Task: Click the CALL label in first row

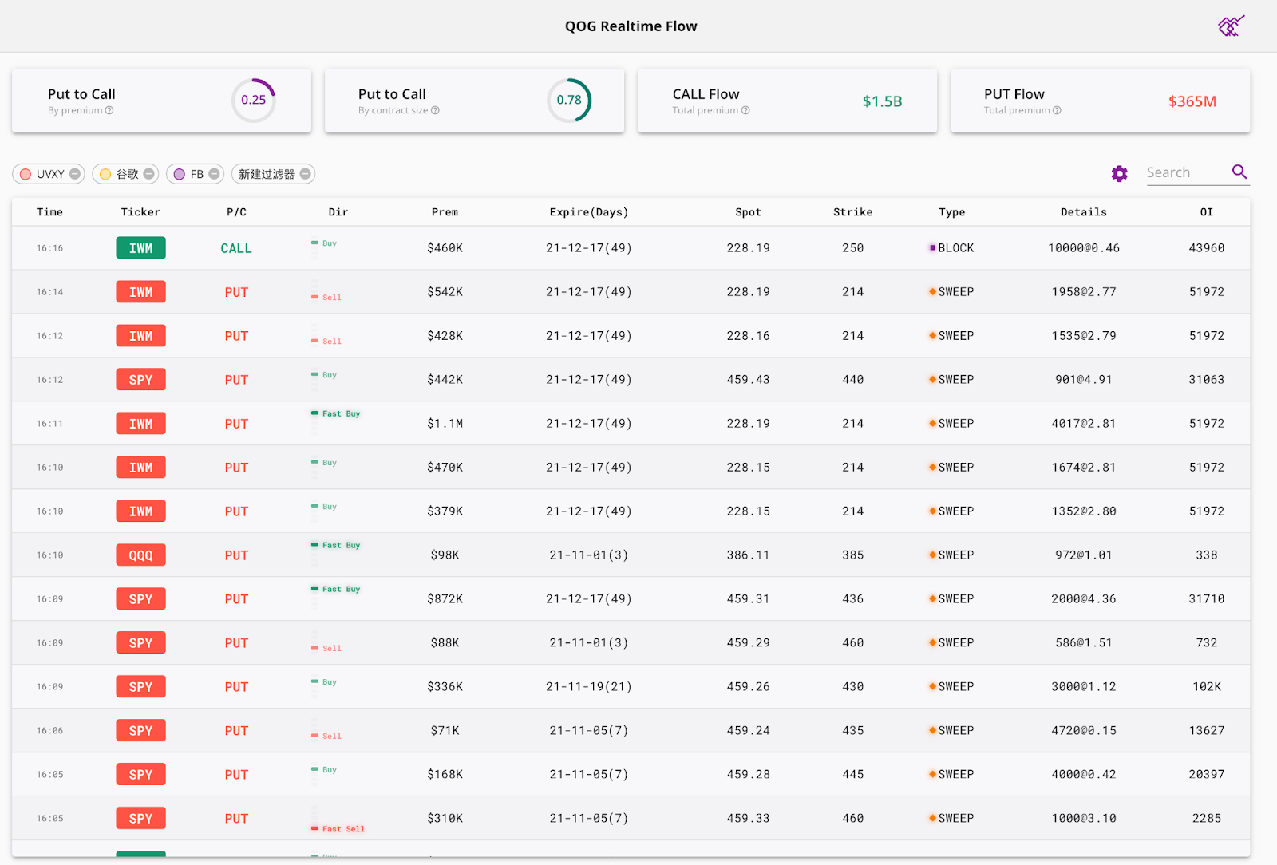Action: click(236, 248)
